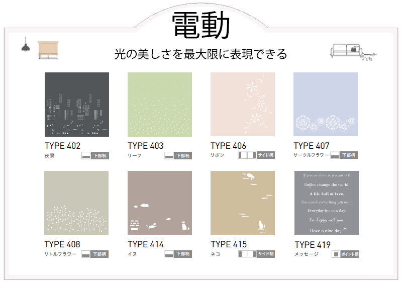Click the bottom-pattern icon beside 夜景
Viewport: 402px width, 283px height.
pyautogui.click(x=86, y=156)
